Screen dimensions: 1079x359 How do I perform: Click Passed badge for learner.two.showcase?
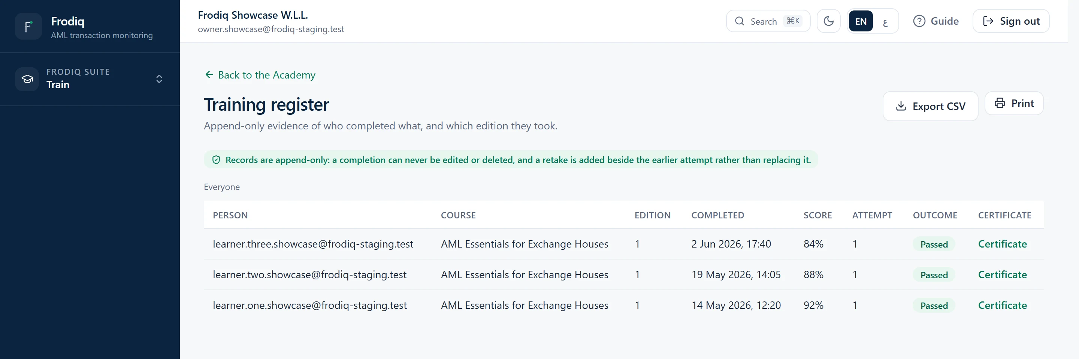[934, 274]
